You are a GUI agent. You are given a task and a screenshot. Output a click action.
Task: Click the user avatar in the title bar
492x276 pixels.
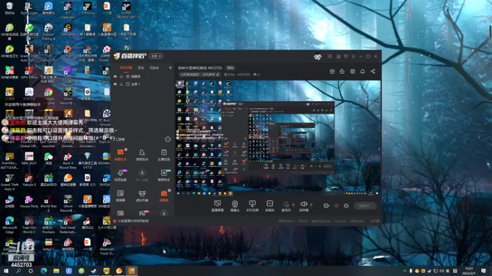pos(317,56)
